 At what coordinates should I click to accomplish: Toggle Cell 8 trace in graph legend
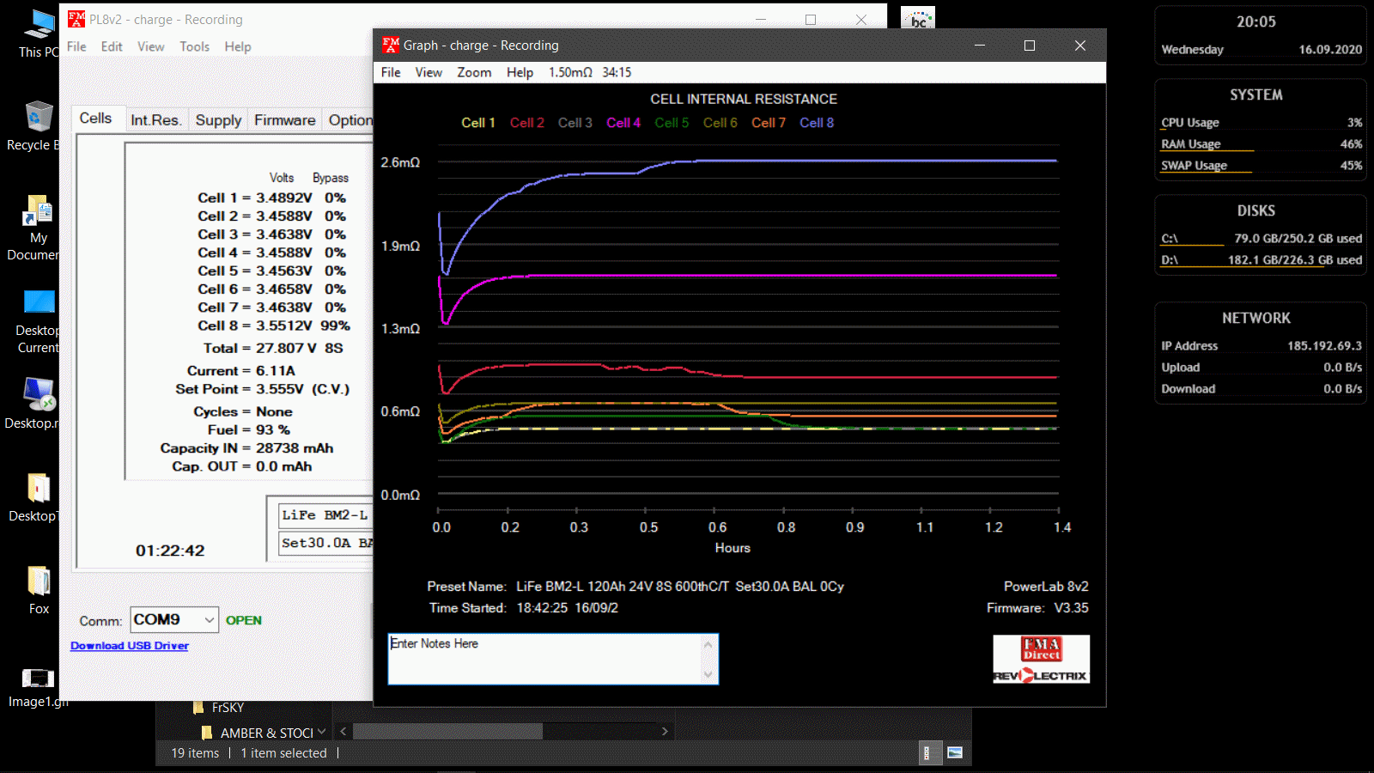point(817,123)
